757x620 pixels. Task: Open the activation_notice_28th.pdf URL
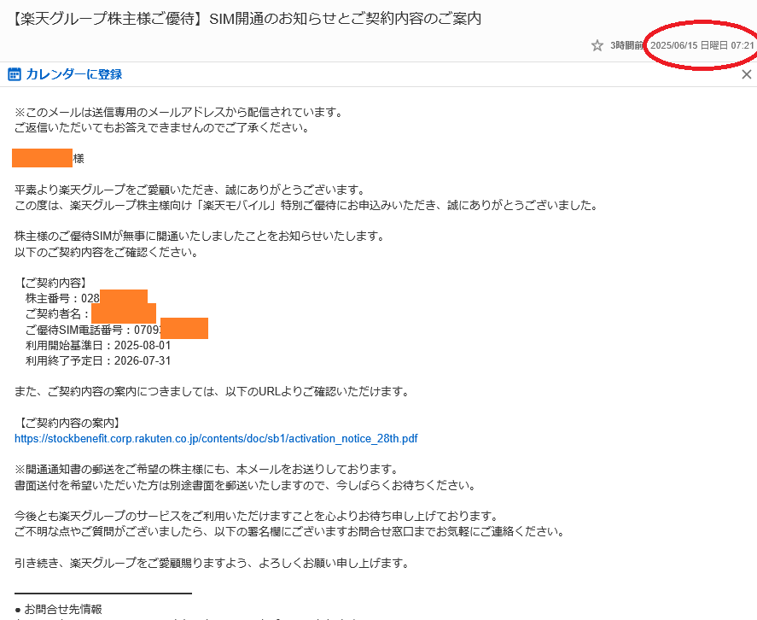tap(216, 439)
